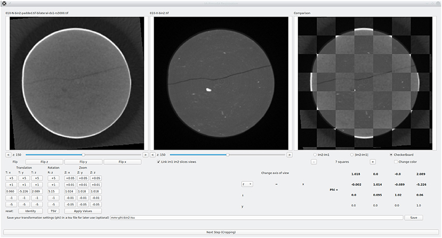Add +0.05 to Z: z zoom
Screen dimensions: 442x238
coord(96,178)
